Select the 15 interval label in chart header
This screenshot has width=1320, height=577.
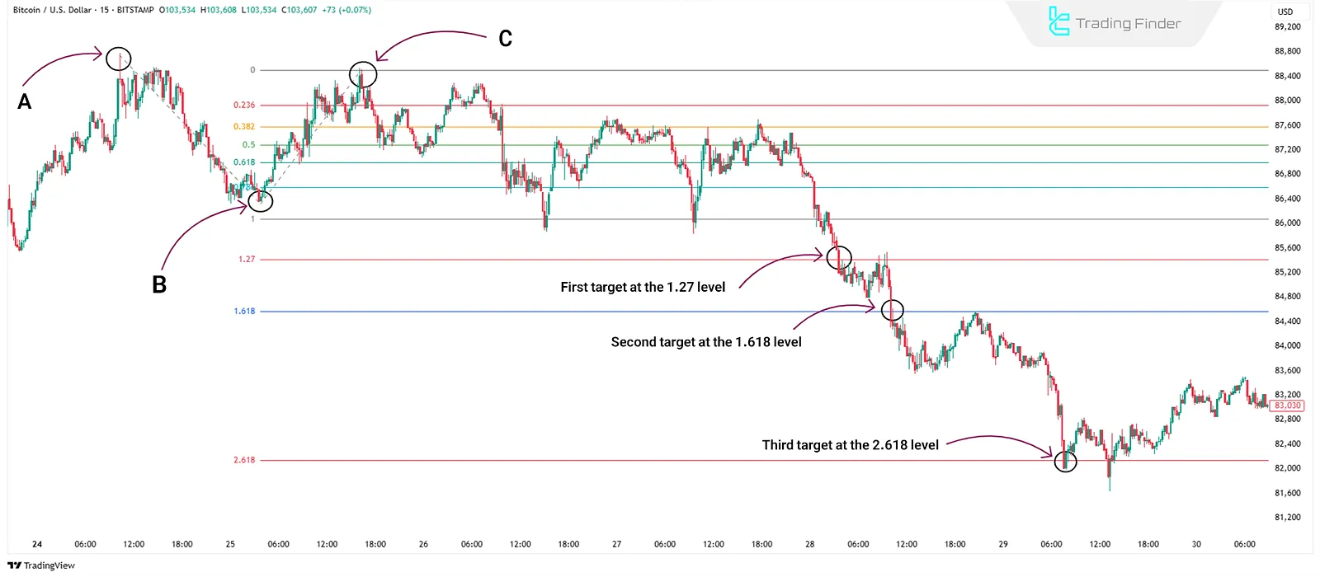pos(105,10)
